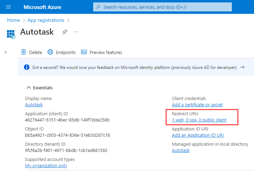Click the Autotask app registration icon

pos(11,34)
